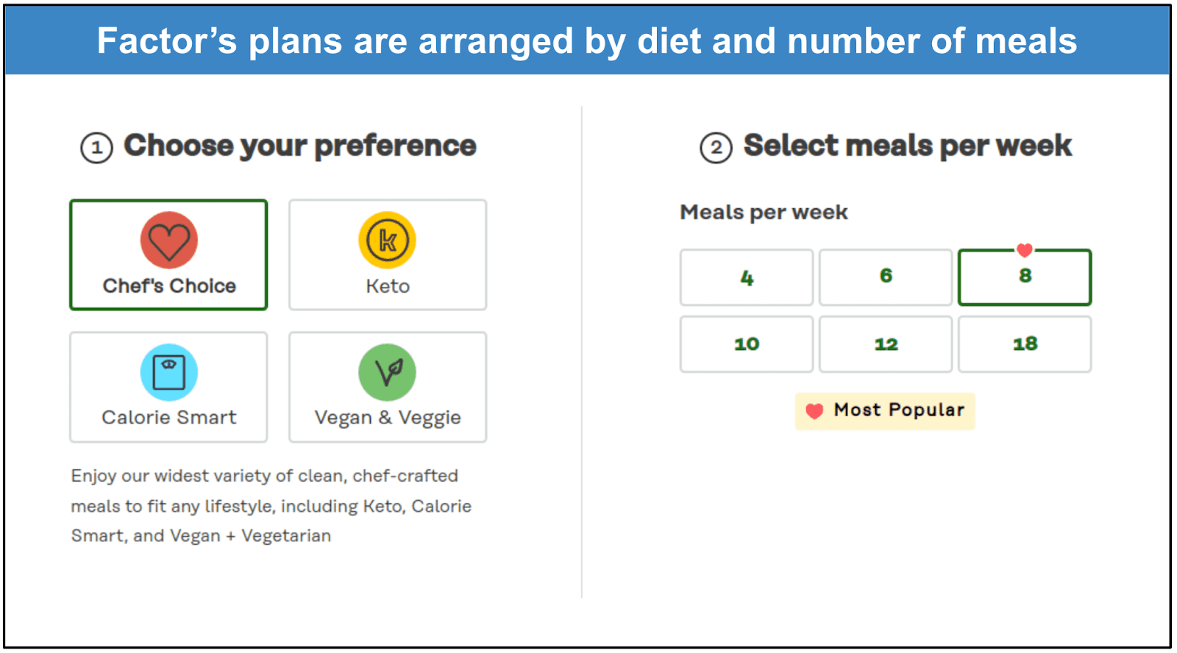Click the green Vegan & Veggie leaf icon
Screen dimensions: 1177x653
(388, 372)
